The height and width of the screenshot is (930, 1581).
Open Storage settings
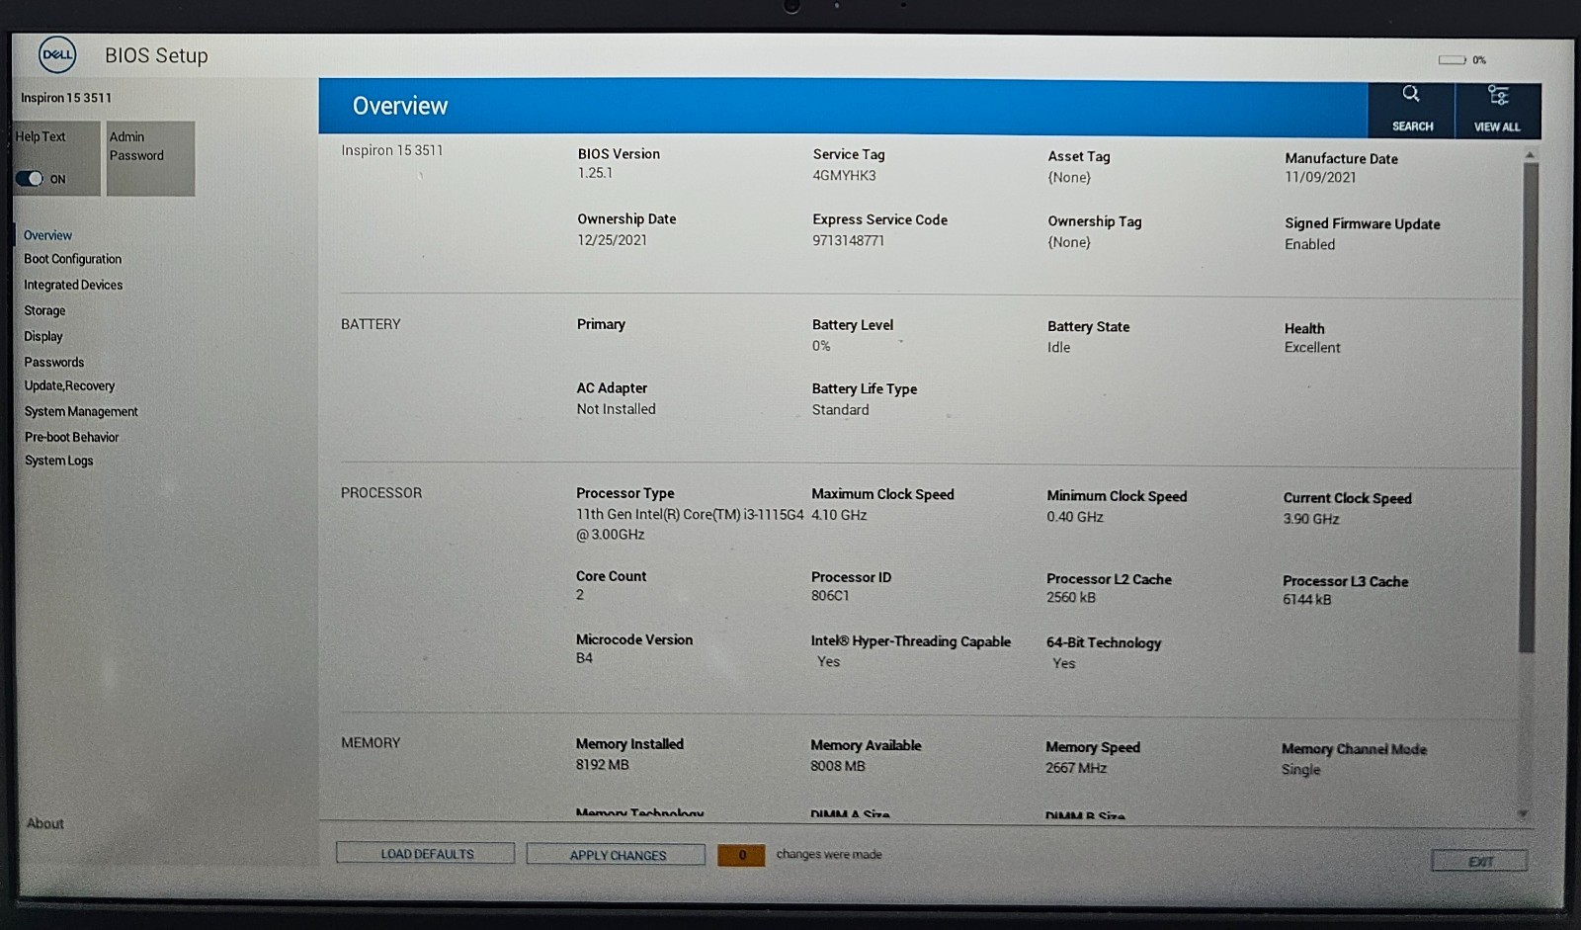tap(44, 310)
